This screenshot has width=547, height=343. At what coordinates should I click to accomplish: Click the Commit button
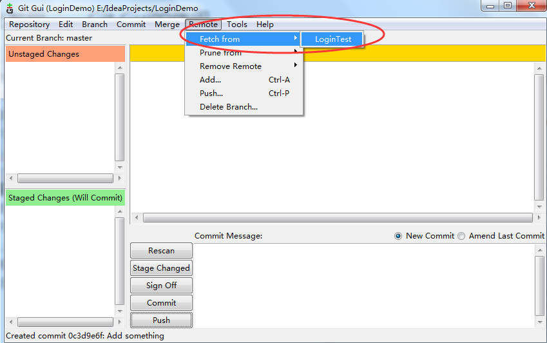(161, 303)
